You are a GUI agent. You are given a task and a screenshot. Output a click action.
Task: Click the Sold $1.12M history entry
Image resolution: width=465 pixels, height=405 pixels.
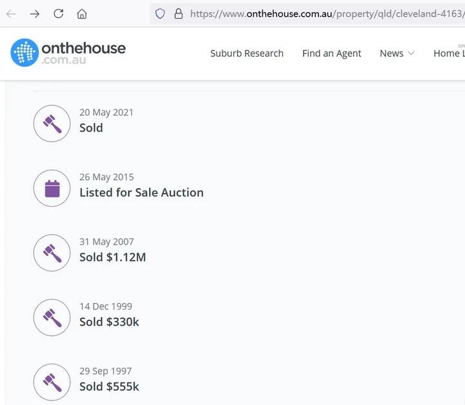(112, 257)
